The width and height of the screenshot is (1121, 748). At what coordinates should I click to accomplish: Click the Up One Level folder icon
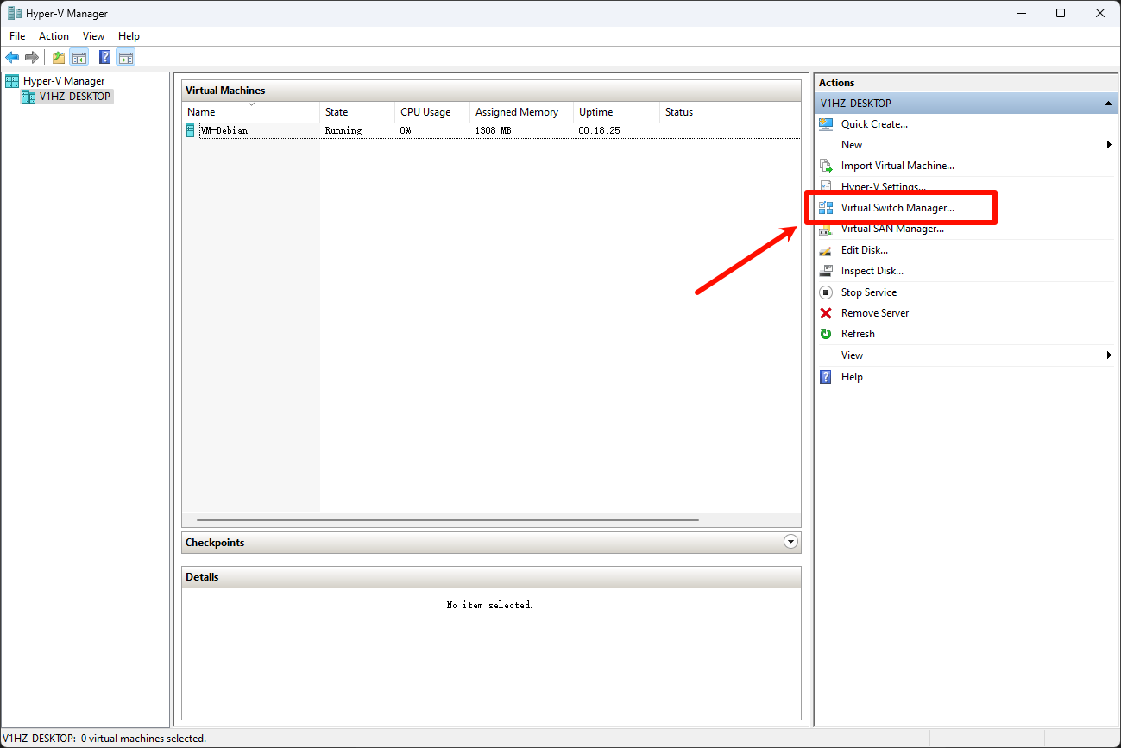(x=58, y=58)
